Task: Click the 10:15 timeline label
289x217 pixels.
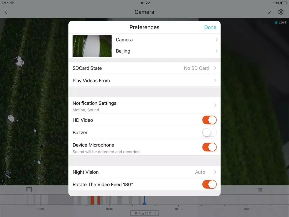Action: point(109,209)
